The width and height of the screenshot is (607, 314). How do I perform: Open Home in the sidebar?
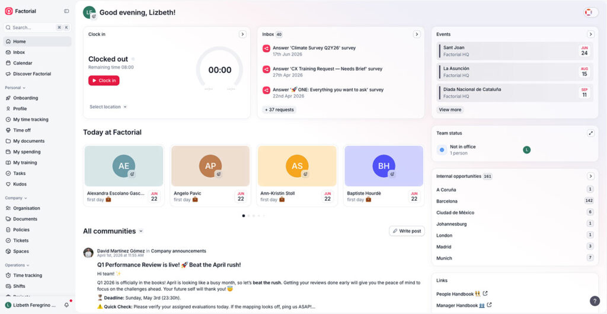point(37,41)
